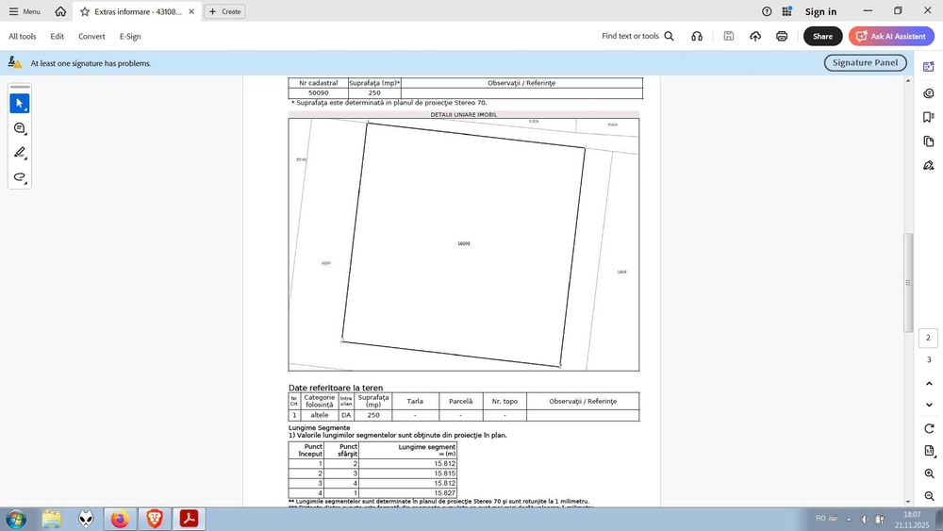Click the scrollbar down arrow
Screen dimensions: 943x531
click(x=908, y=501)
